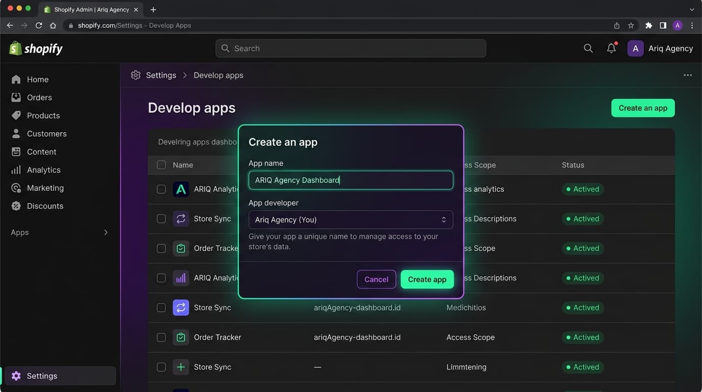Check the Order Tracker bottom row checkbox
This screenshot has width=702, height=392.
(x=161, y=337)
